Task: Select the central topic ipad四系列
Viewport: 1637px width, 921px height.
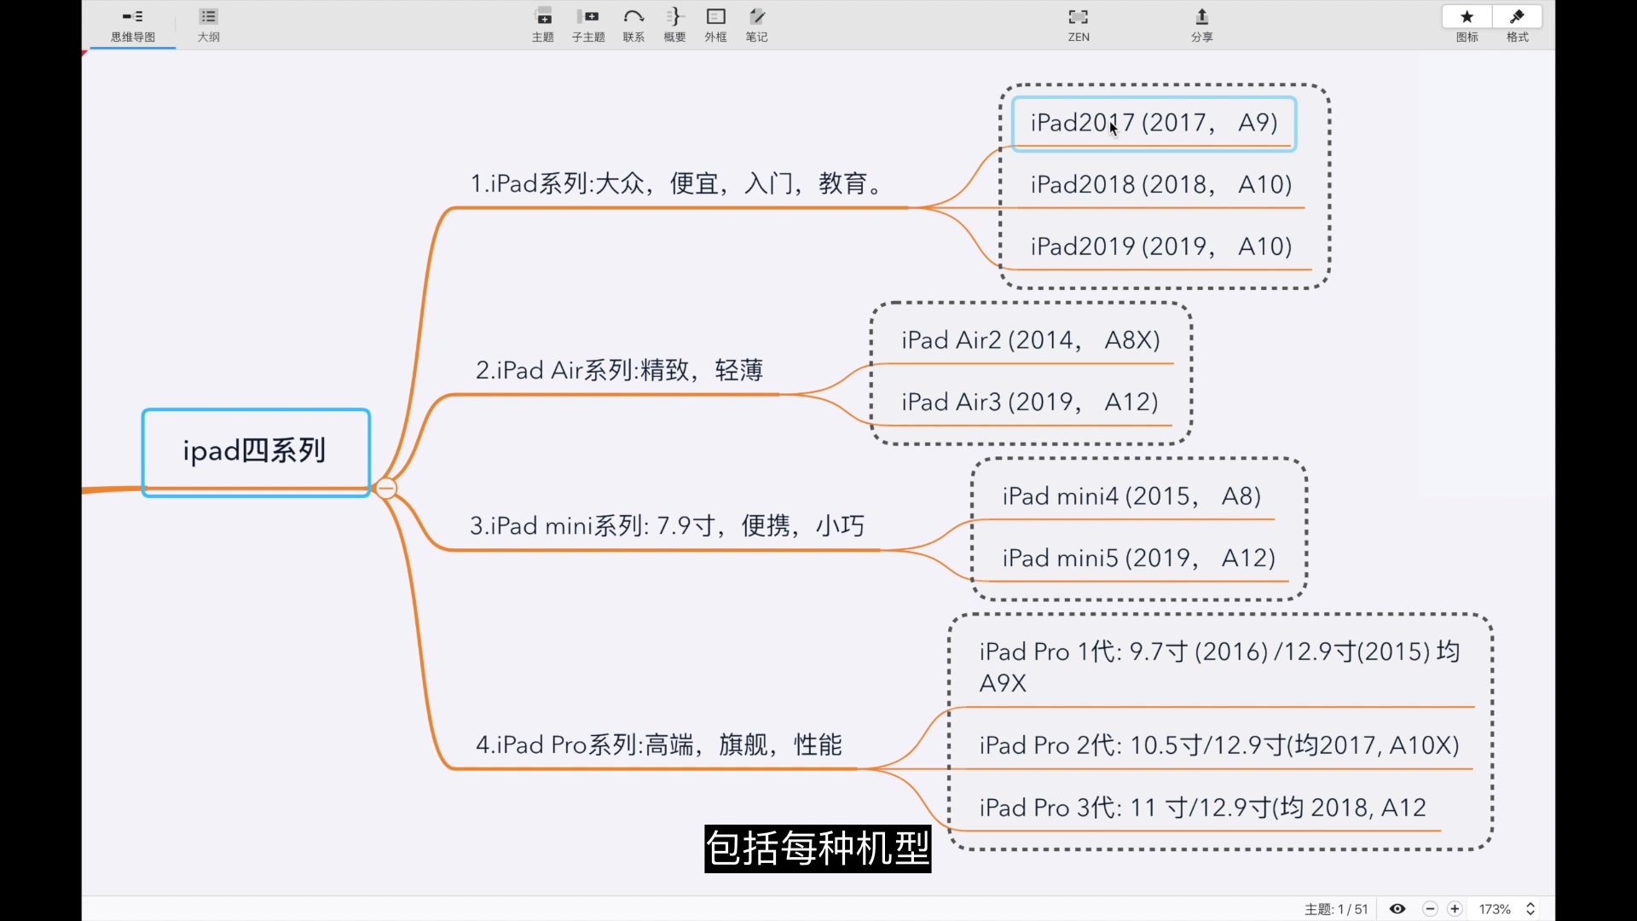Action: (256, 452)
